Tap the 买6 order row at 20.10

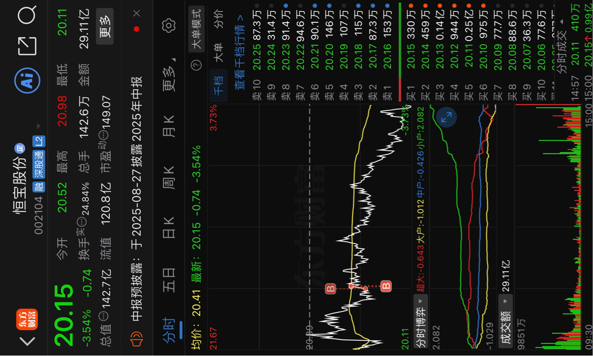pos(483,52)
